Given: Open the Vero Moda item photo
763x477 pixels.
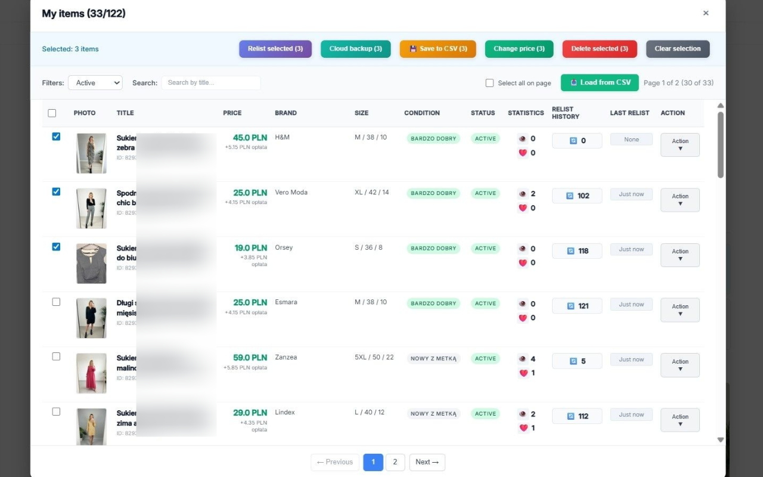Looking at the screenshot, I should click(91, 208).
